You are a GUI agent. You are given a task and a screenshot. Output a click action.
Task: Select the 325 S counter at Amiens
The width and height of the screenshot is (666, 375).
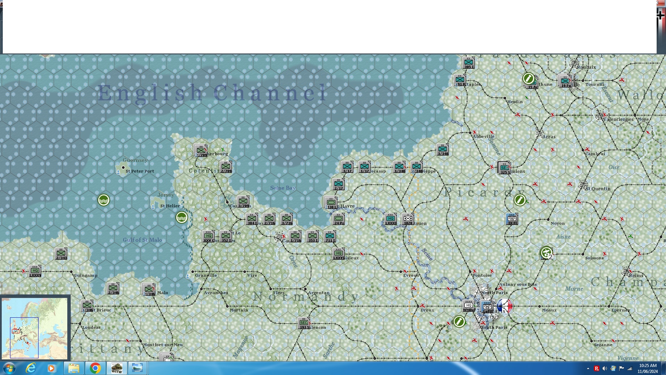click(x=504, y=168)
